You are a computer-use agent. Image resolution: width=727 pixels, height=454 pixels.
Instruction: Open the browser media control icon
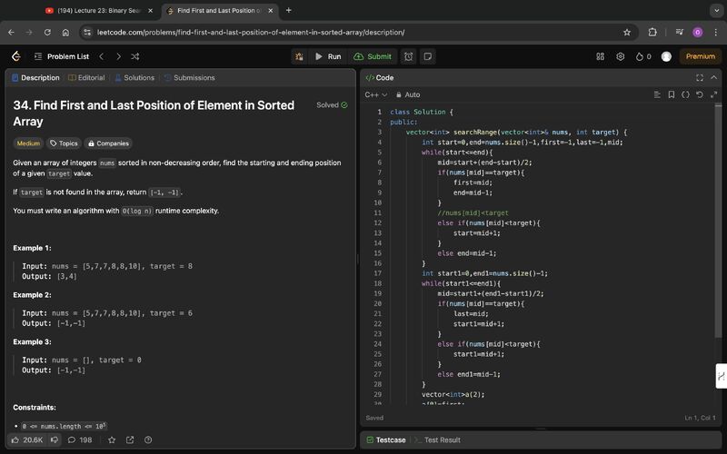tap(680, 33)
